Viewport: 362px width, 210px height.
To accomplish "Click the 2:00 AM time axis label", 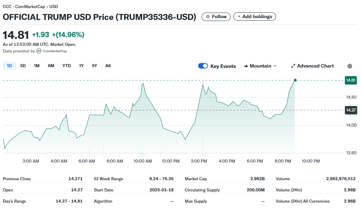I will coord(31,161).
